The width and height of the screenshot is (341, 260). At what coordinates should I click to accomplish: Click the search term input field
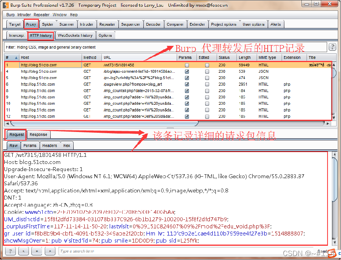tap(186, 251)
